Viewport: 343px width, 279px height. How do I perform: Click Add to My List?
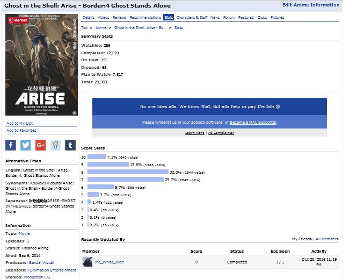(x=19, y=123)
